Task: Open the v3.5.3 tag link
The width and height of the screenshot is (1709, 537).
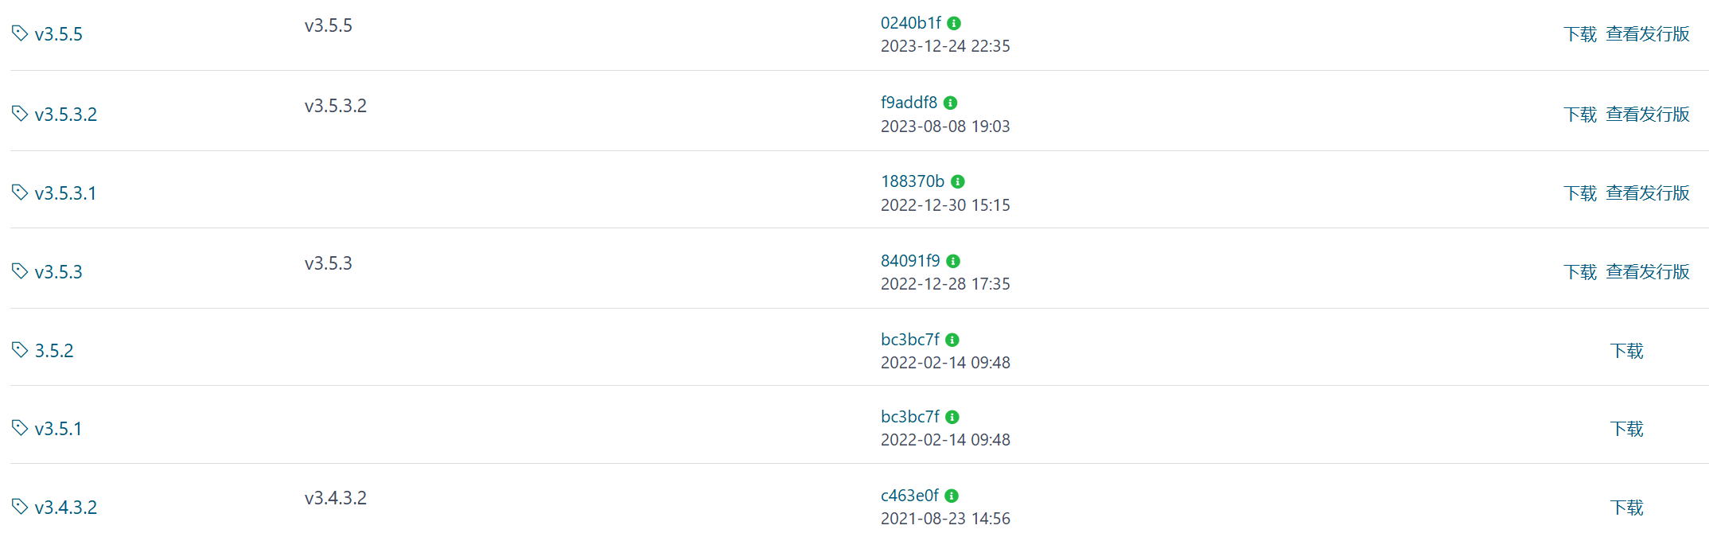Action: (59, 272)
